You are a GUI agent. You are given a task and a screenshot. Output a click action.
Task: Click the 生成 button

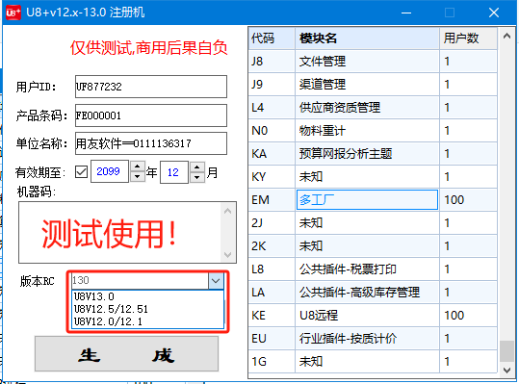tap(126, 354)
